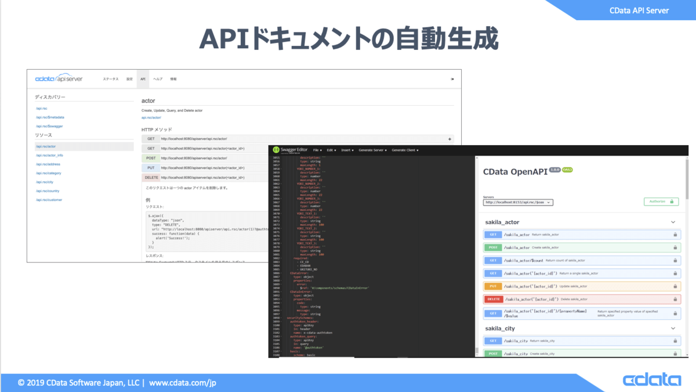
Task: Select the /api.rsc/address resource
Action: click(x=48, y=164)
